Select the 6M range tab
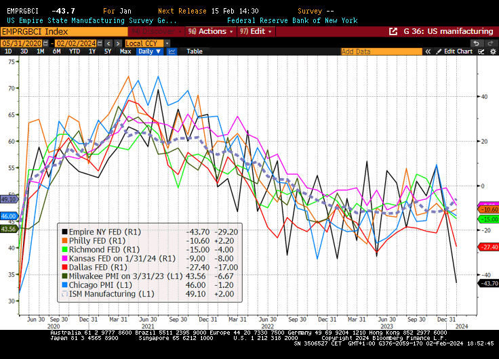Screen dimensions: 499x359 point(57,51)
